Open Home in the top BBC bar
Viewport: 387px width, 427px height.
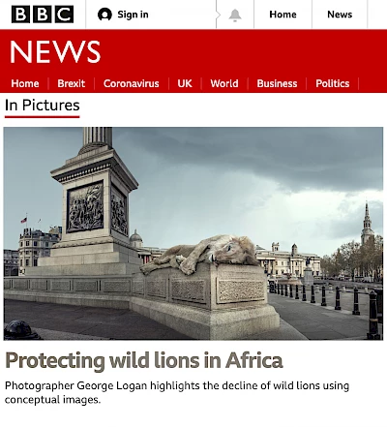283,15
